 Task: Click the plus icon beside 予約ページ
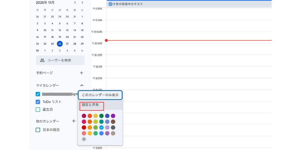81,73
